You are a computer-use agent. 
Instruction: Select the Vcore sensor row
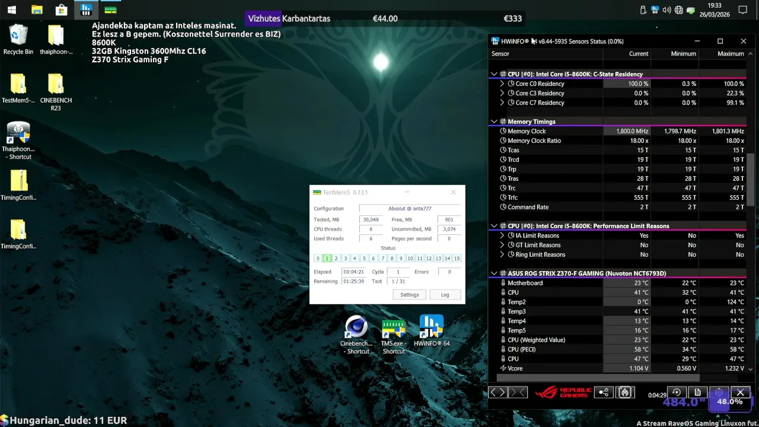(617, 368)
